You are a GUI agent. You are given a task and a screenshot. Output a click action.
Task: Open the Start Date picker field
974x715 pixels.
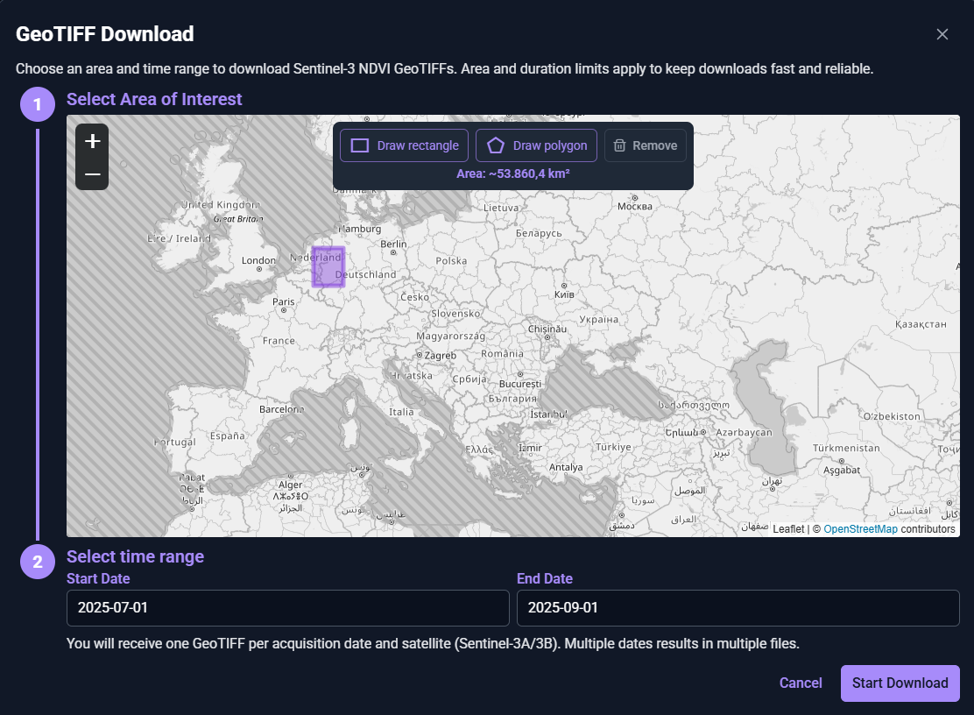(x=288, y=607)
